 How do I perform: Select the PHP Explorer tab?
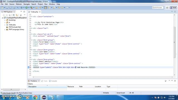[x=8, y=12]
